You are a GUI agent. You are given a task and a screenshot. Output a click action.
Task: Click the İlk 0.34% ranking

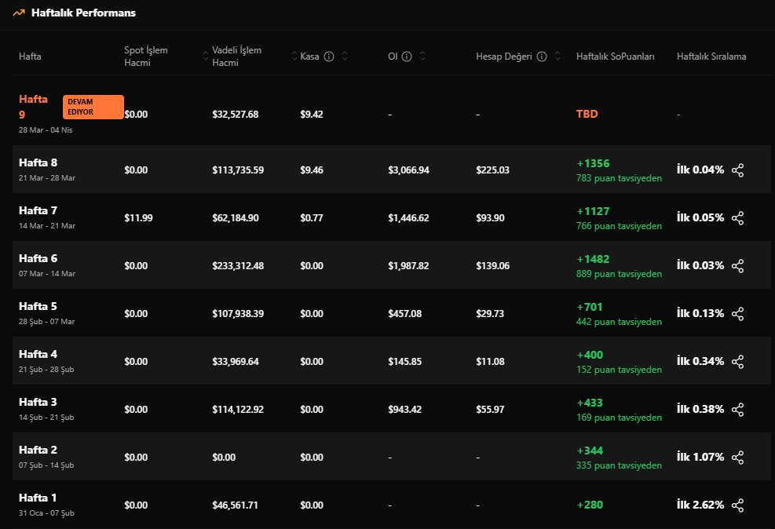(x=700, y=362)
